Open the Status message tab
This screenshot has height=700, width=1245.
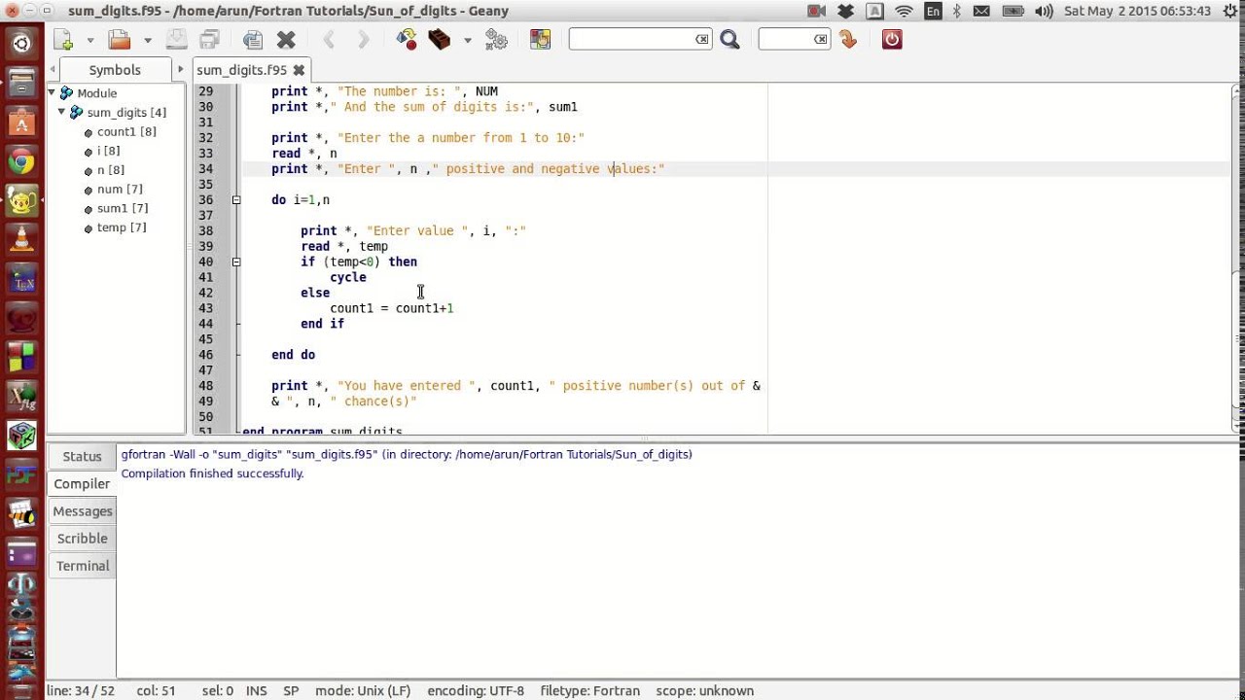pyautogui.click(x=82, y=457)
